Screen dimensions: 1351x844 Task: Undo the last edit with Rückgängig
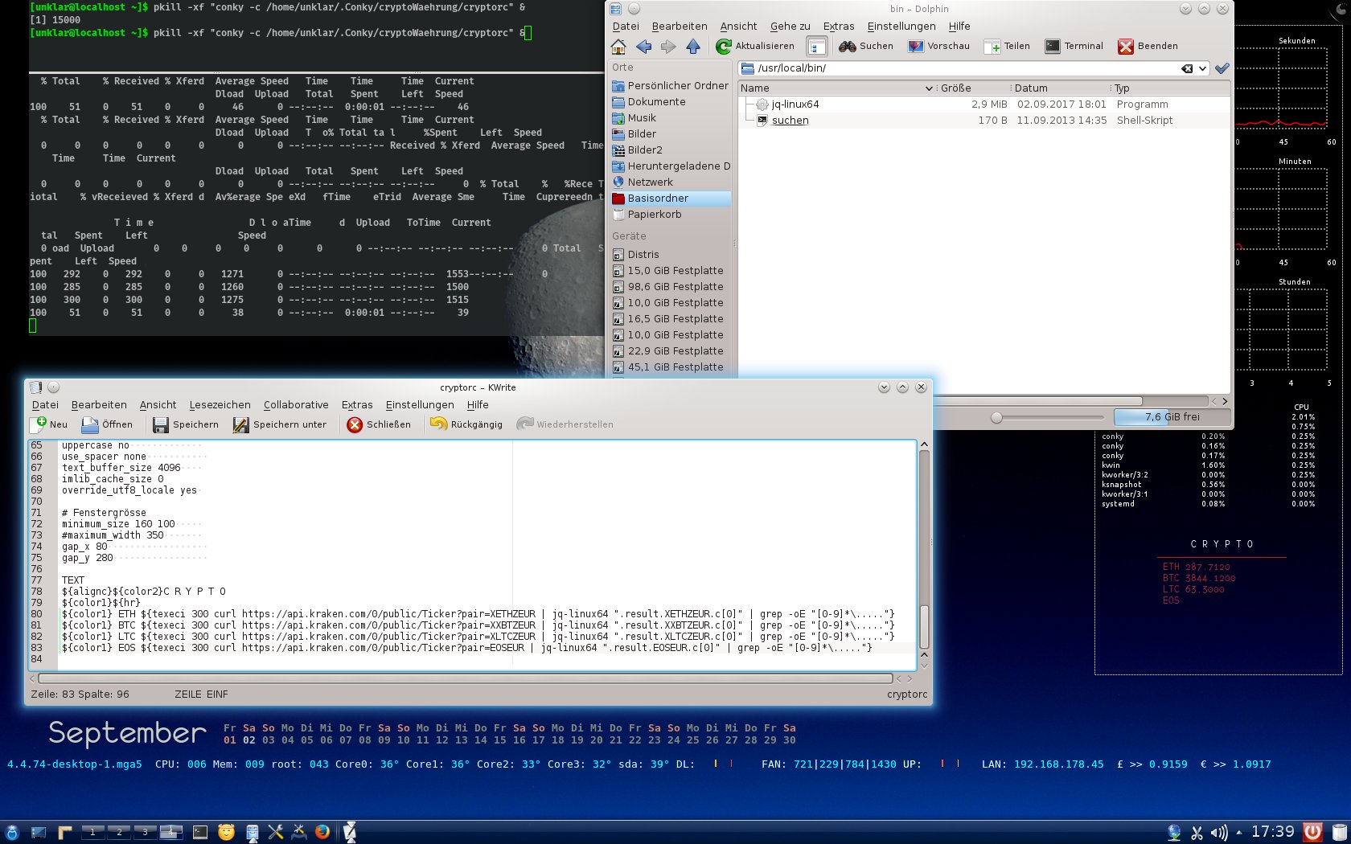point(466,424)
